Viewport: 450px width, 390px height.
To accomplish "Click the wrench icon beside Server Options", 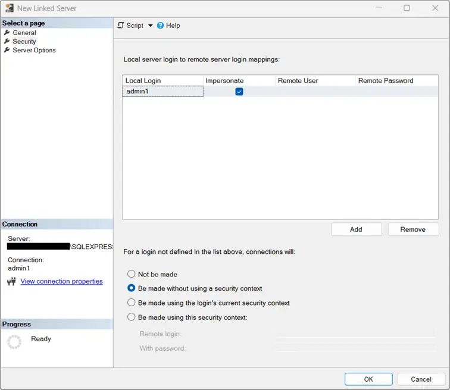I will coord(7,51).
